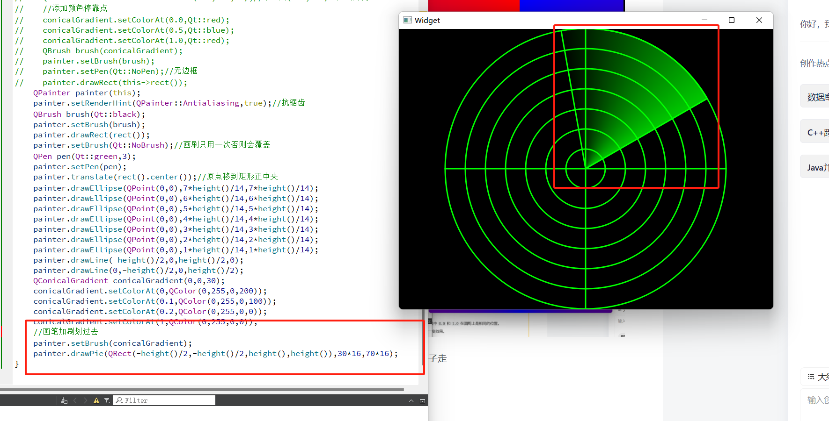Click the text "QPainter painter(this);"
Screen dimensions: 829x421
(x=87, y=93)
